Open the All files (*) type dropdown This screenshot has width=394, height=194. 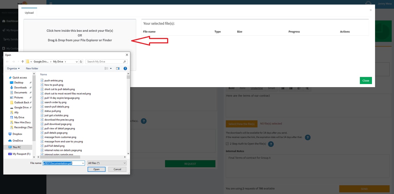click(x=107, y=163)
